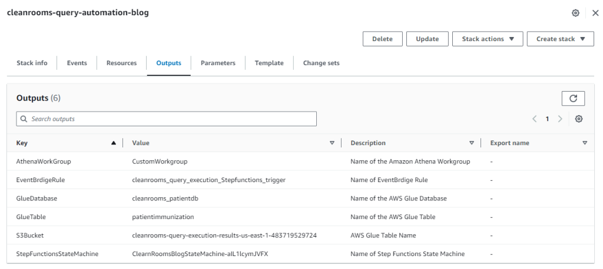603x269 pixels.
Task: Open the Create stack dropdown
Action: [x=561, y=39]
